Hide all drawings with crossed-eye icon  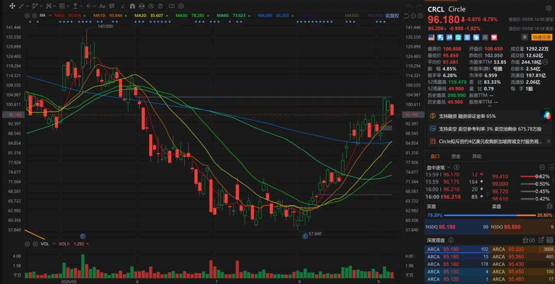(x=151, y=6)
